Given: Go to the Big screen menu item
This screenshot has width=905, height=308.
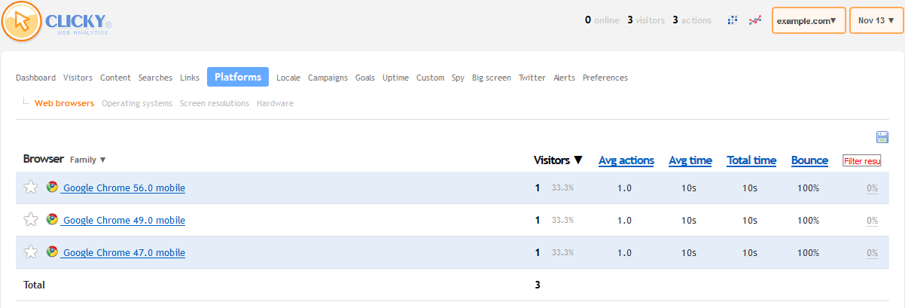Looking at the screenshot, I should coord(491,78).
